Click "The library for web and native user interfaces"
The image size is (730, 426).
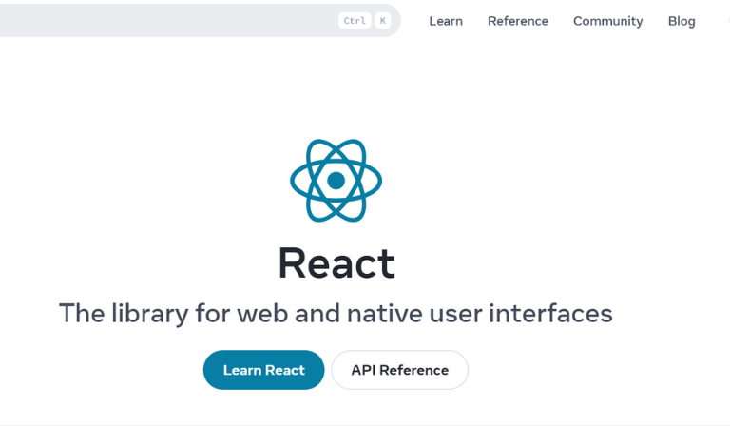click(x=336, y=313)
